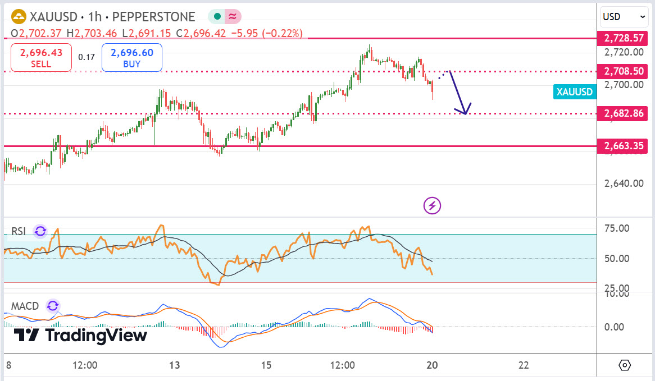Click the purple icon beside MACD label
This screenshot has height=381, width=655.
52,306
